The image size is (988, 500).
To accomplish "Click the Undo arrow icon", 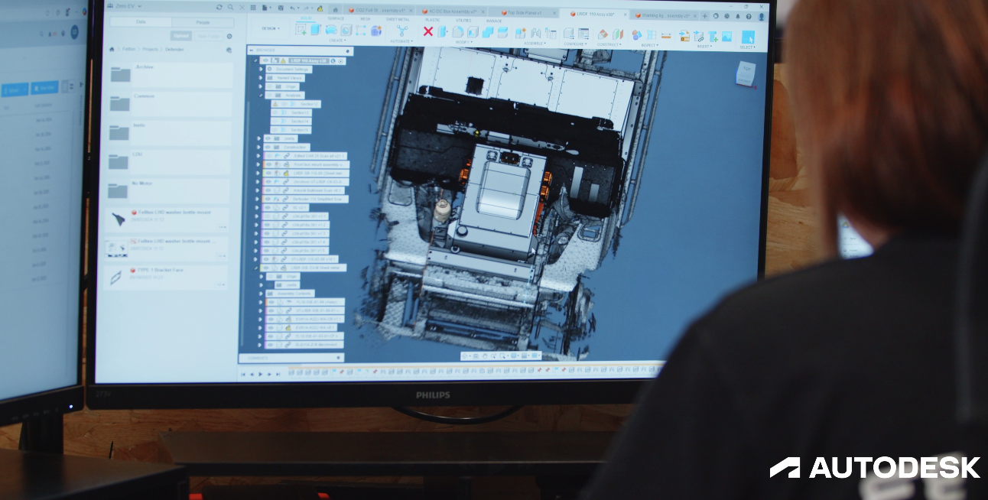I will click(x=292, y=8).
